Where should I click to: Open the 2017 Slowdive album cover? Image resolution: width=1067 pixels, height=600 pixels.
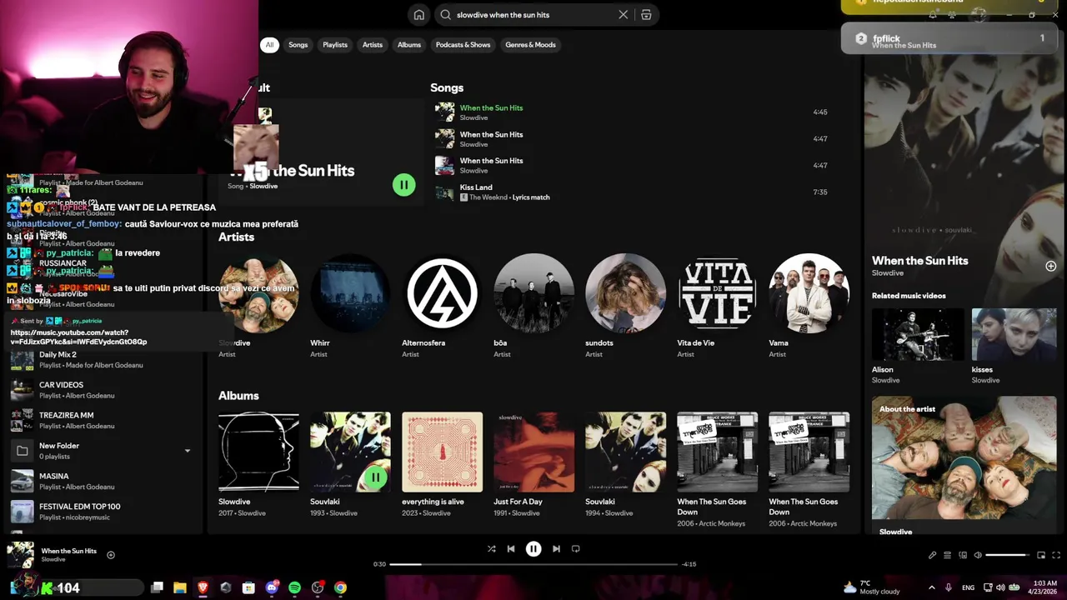pos(258,452)
